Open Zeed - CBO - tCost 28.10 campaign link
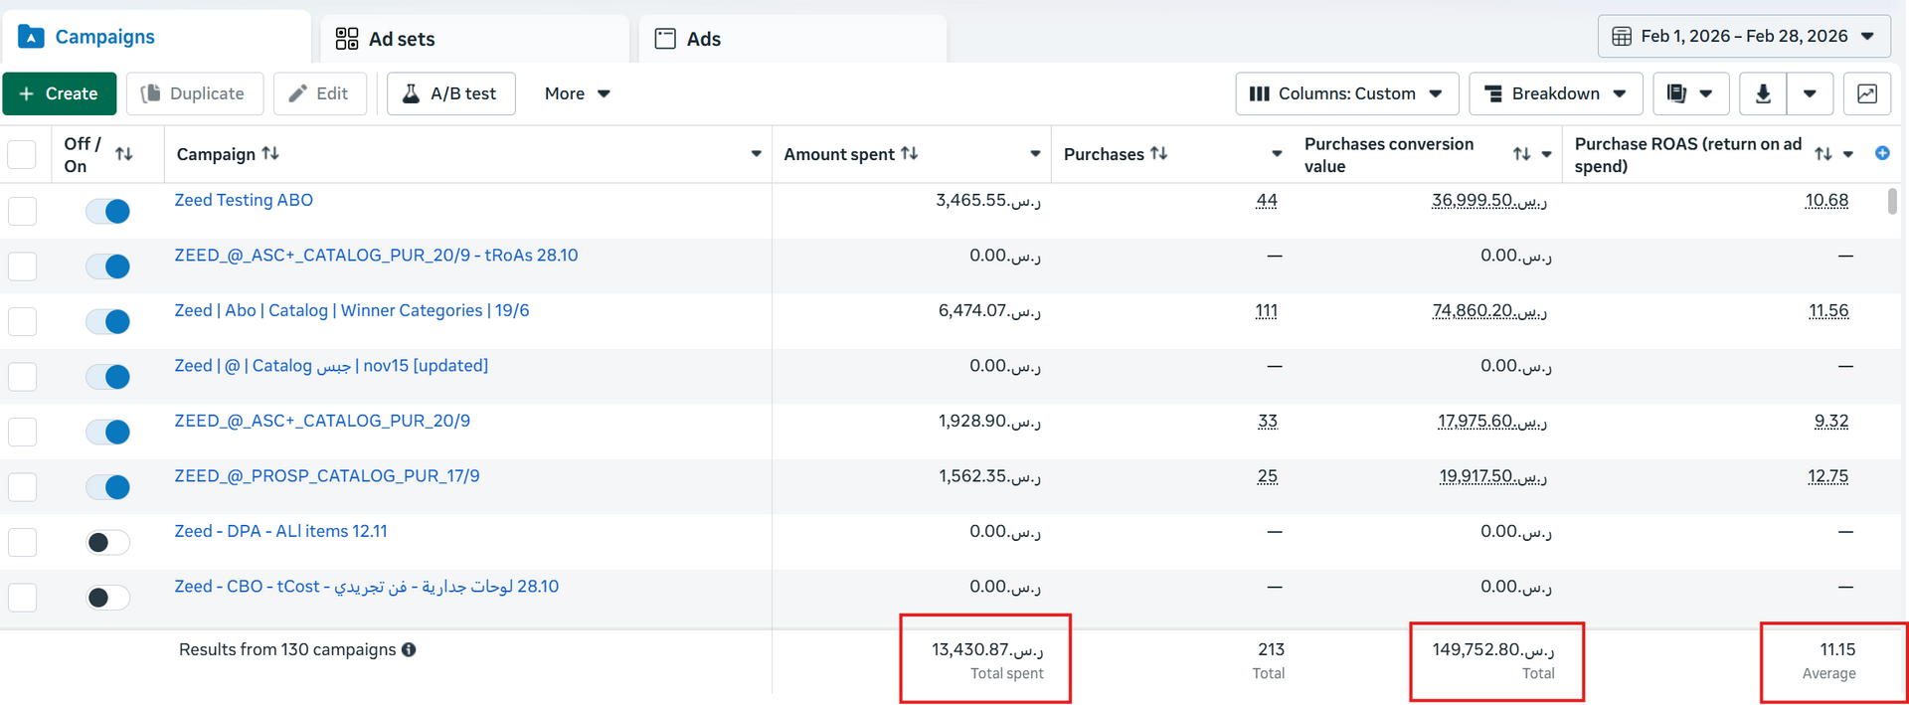Viewport: 1909px width, 705px height. pos(367,587)
